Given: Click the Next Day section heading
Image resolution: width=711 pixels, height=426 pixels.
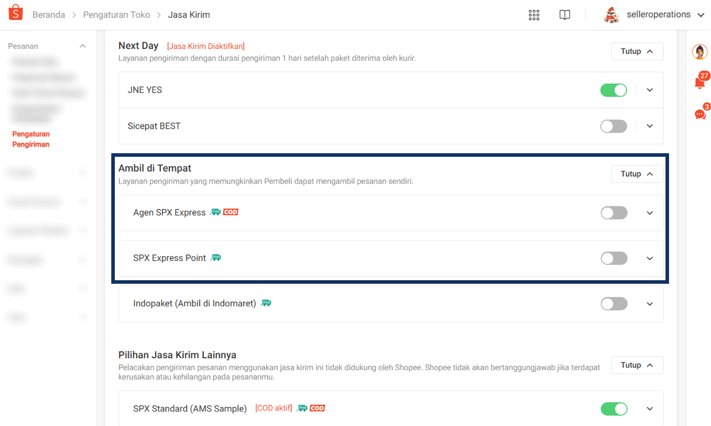Looking at the screenshot, I should point(138,46).
